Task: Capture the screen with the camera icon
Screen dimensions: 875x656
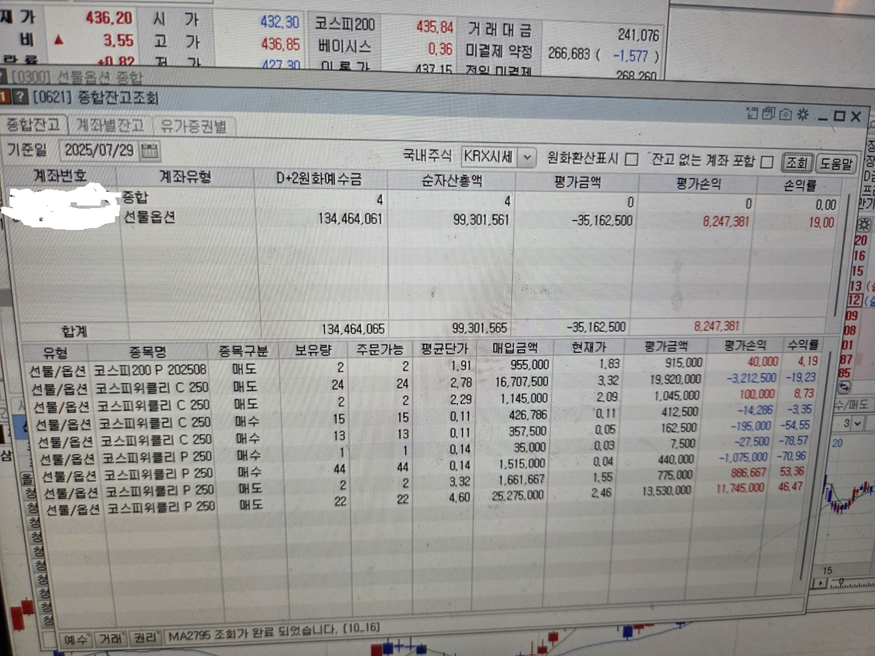Action: [786, 114]
